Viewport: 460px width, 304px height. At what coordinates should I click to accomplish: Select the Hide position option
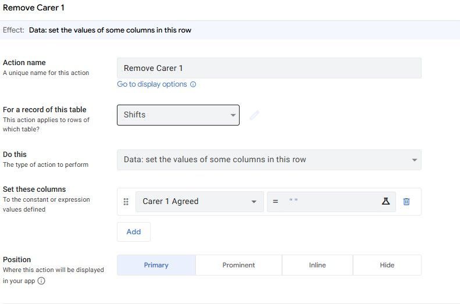point(387,265)
